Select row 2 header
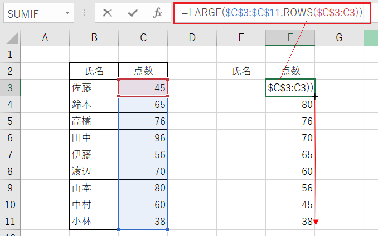This screenshot has width=378, height=236. [10, 71]
